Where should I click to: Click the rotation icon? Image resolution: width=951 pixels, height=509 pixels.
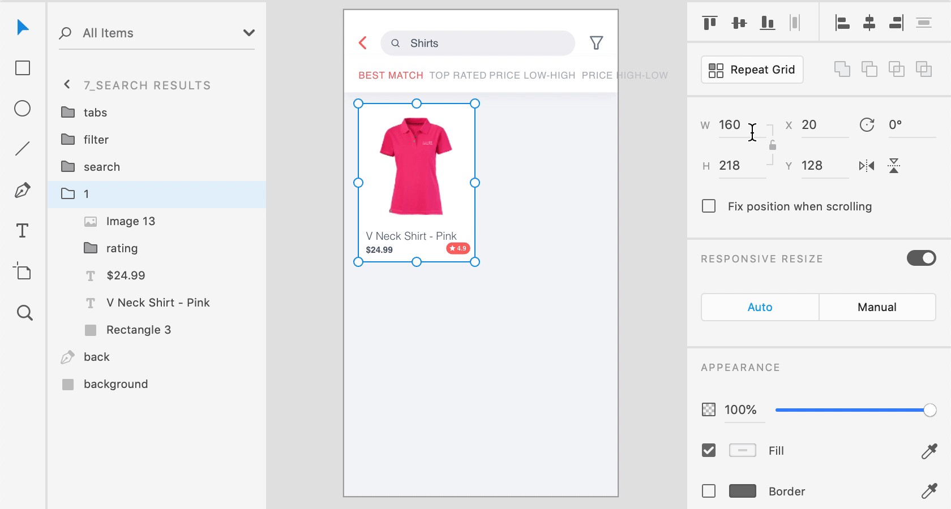pos(867,125)
